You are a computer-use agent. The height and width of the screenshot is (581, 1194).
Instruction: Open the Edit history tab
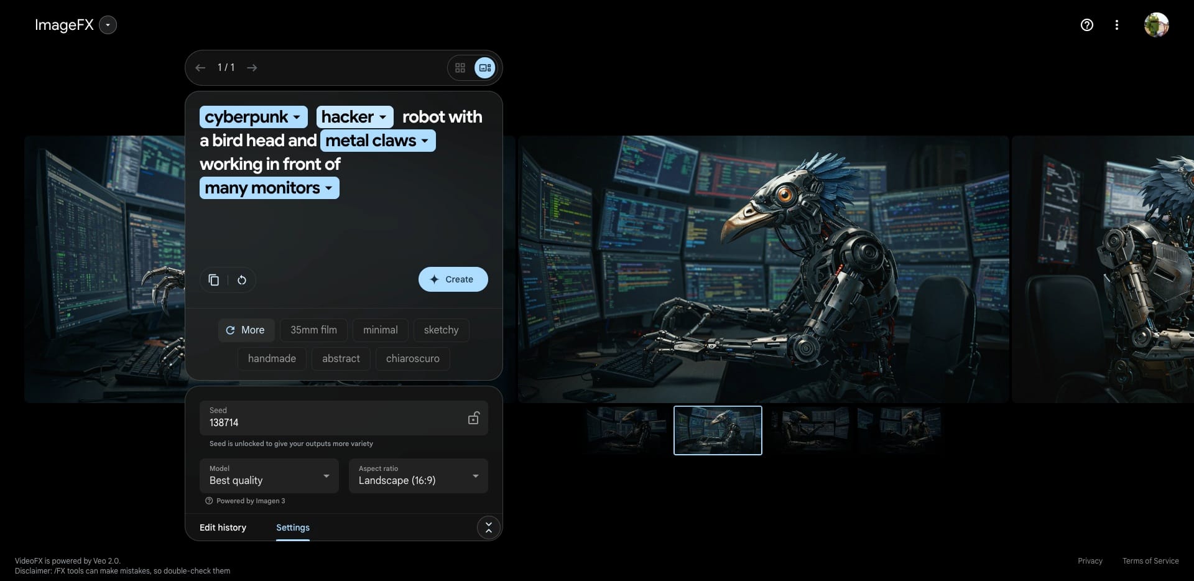click(223, 528)
